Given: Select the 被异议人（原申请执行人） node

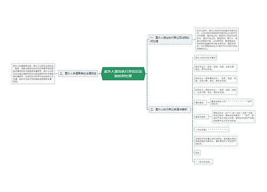Looking at the screenshot, I should [x=216, y=79].
